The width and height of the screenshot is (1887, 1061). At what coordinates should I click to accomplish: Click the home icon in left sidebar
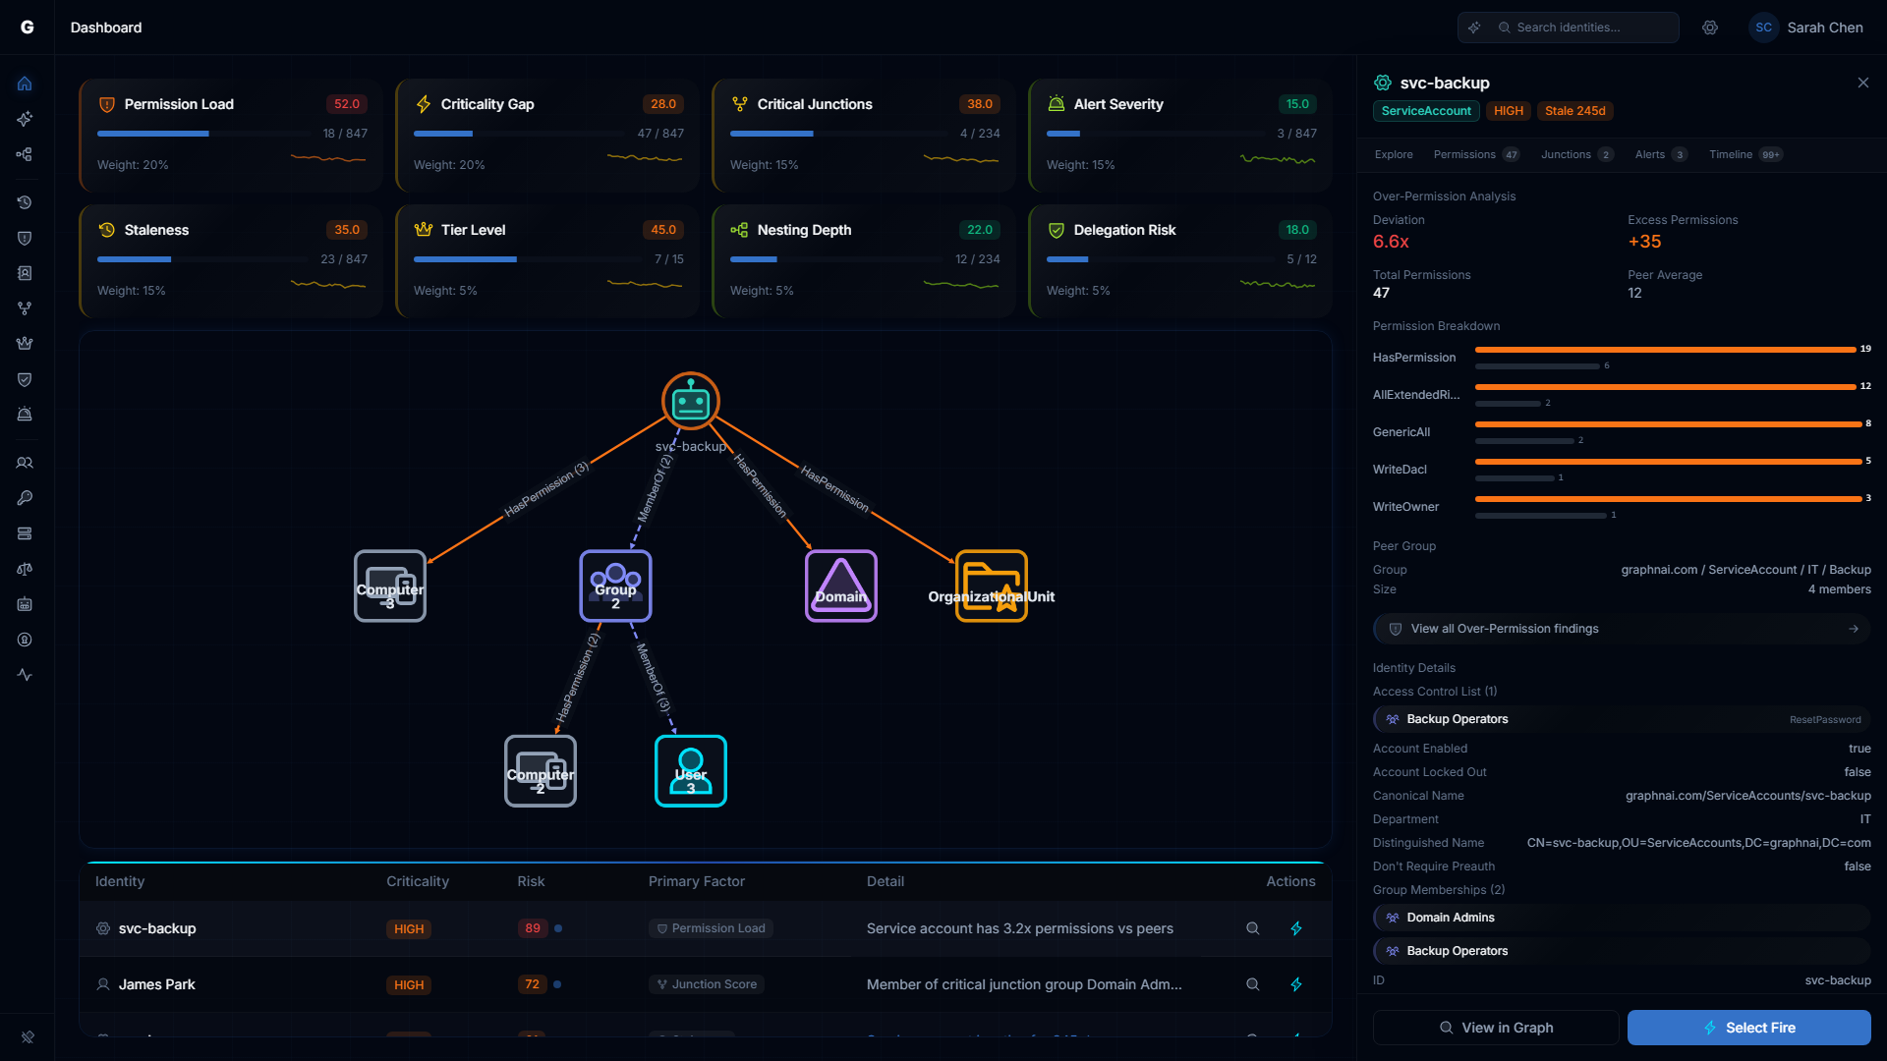pyautogui.click(x=25, y=84)
